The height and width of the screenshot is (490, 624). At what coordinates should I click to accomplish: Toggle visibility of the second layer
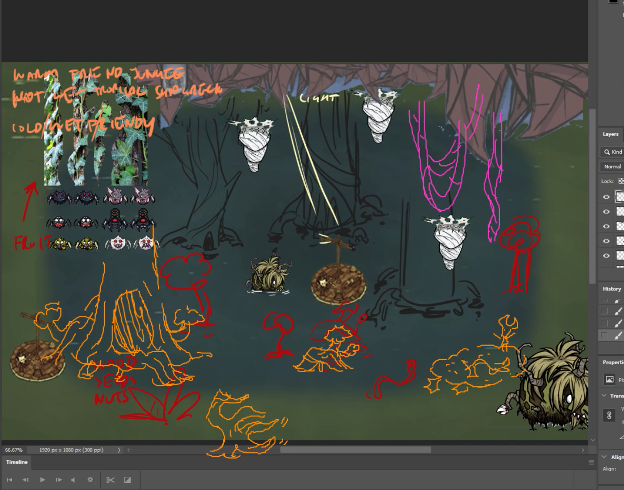pyautogui.click(x=606, y=212)
